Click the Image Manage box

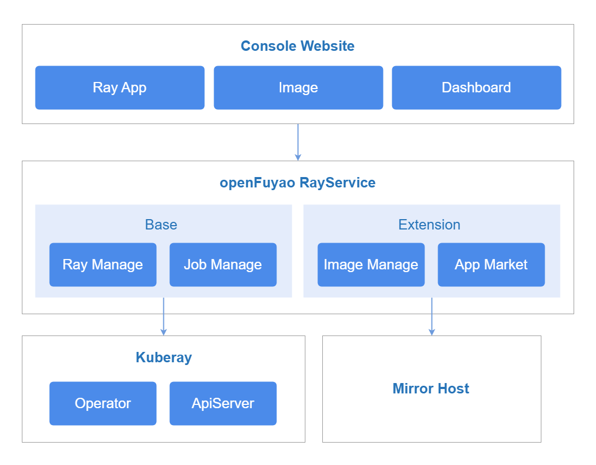(371, 264)
